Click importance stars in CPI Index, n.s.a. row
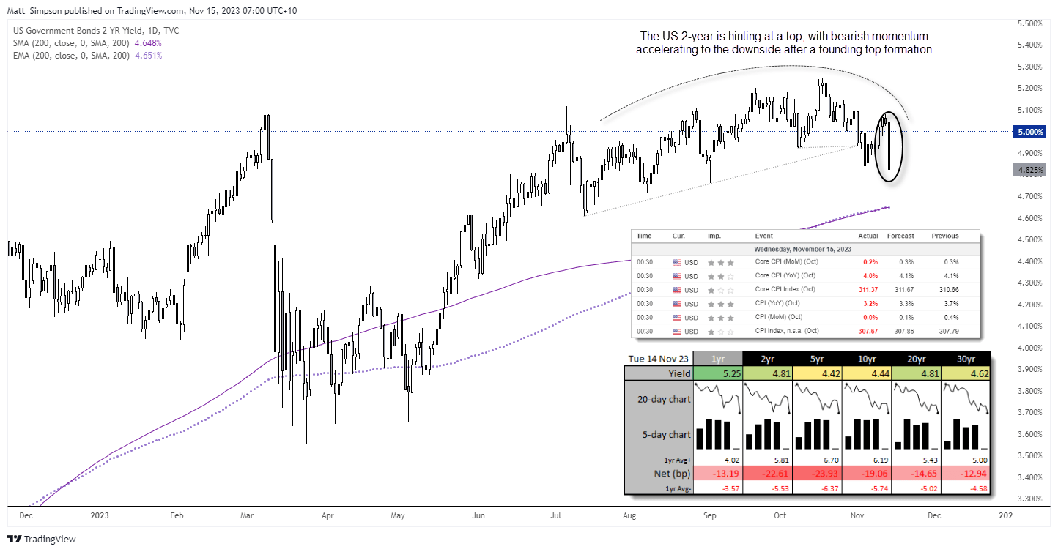Viewport: 1058px width, 552px height. [722, 332]
